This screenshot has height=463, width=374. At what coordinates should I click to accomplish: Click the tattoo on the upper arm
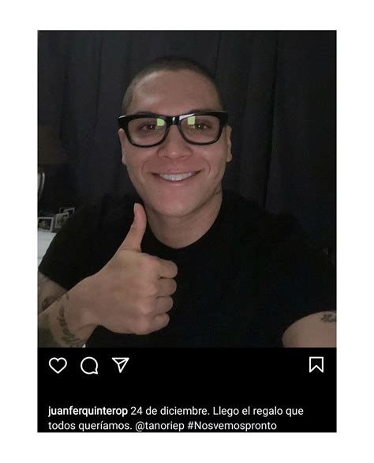pos(328,318)
